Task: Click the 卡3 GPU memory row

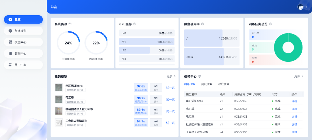Action: (x=147, y=59)
